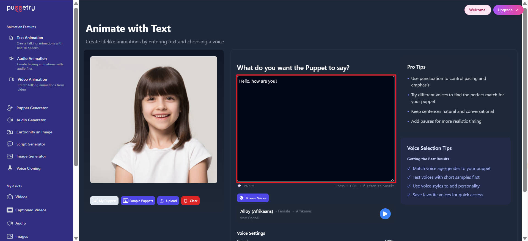
Task: Click "What do you want the Puppet to say?"
Action: (293, 68)
